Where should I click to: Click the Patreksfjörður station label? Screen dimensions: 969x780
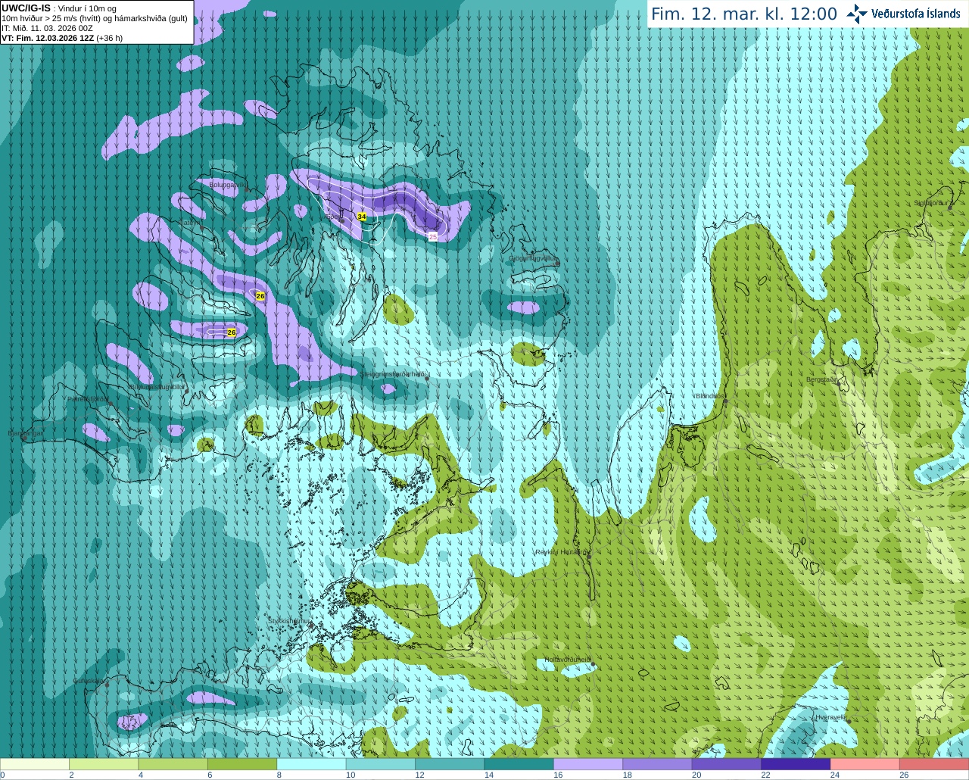click(x=88, y=398)
